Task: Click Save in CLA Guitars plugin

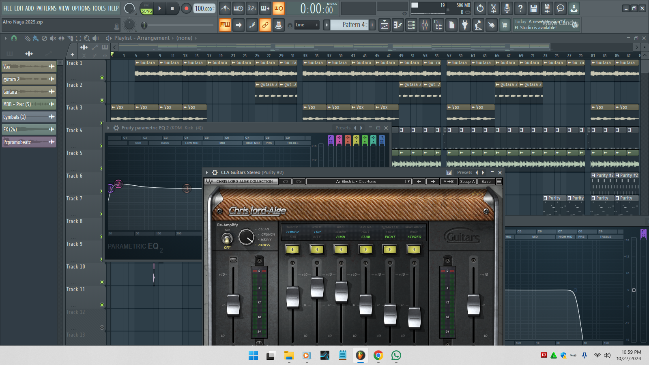Action: point(486,182)
